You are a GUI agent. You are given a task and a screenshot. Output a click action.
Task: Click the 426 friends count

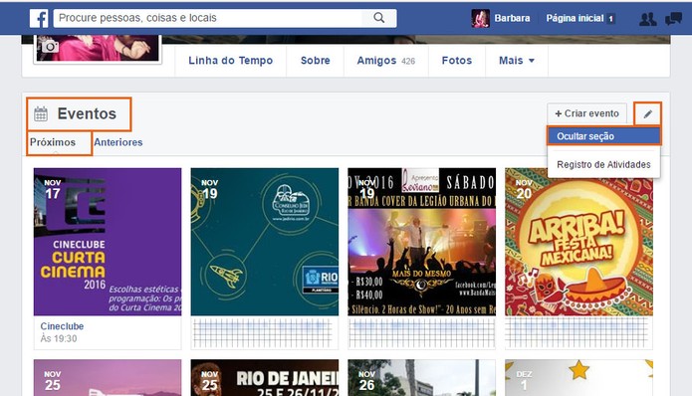click(408, 62)
